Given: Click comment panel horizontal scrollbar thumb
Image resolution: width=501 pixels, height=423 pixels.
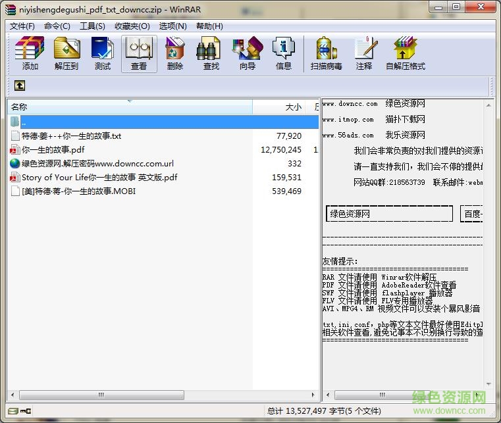Looking at the screenshot, I should click(382, 395).
